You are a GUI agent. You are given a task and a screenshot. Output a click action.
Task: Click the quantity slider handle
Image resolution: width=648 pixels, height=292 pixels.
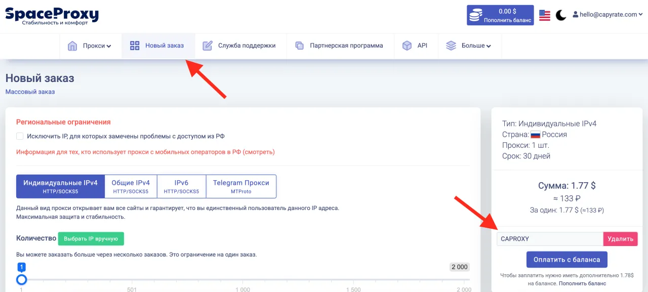[x=21, y=279]
